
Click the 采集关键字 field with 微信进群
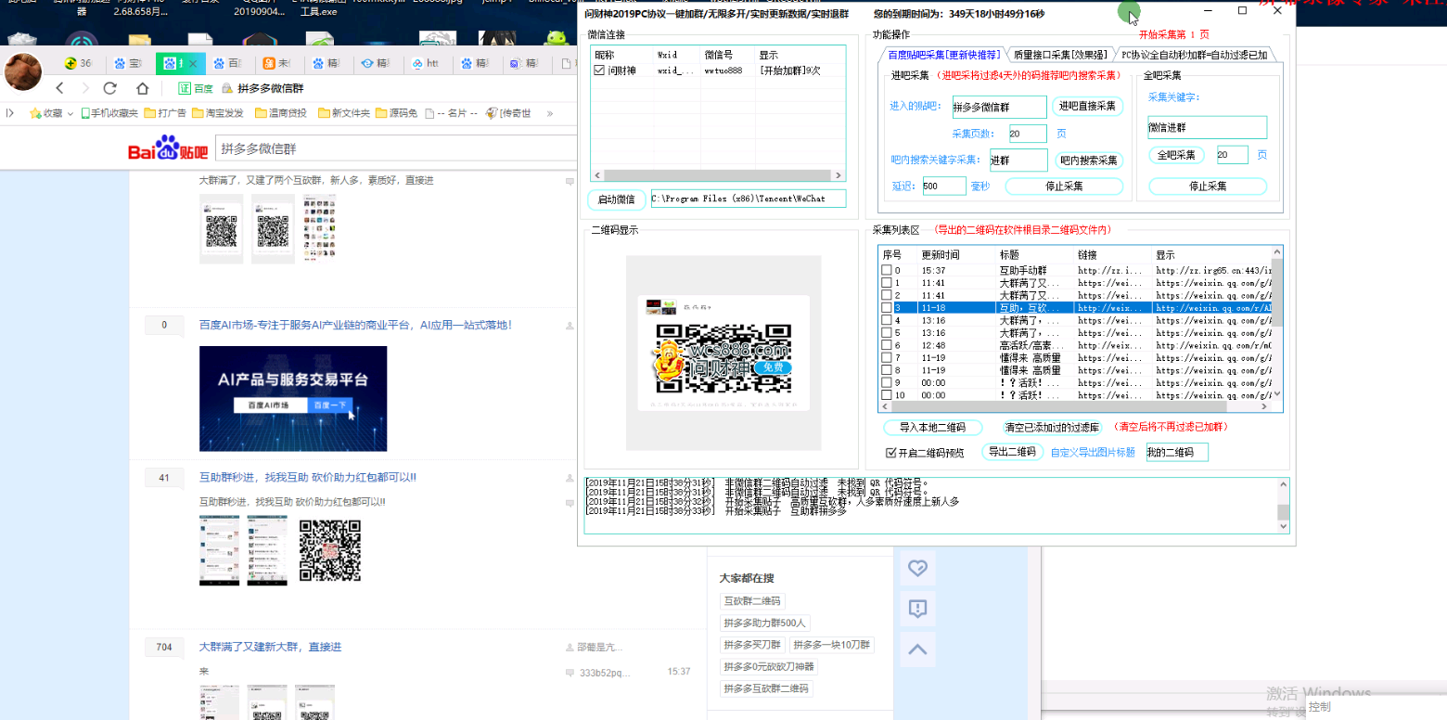coord(1207,127)
